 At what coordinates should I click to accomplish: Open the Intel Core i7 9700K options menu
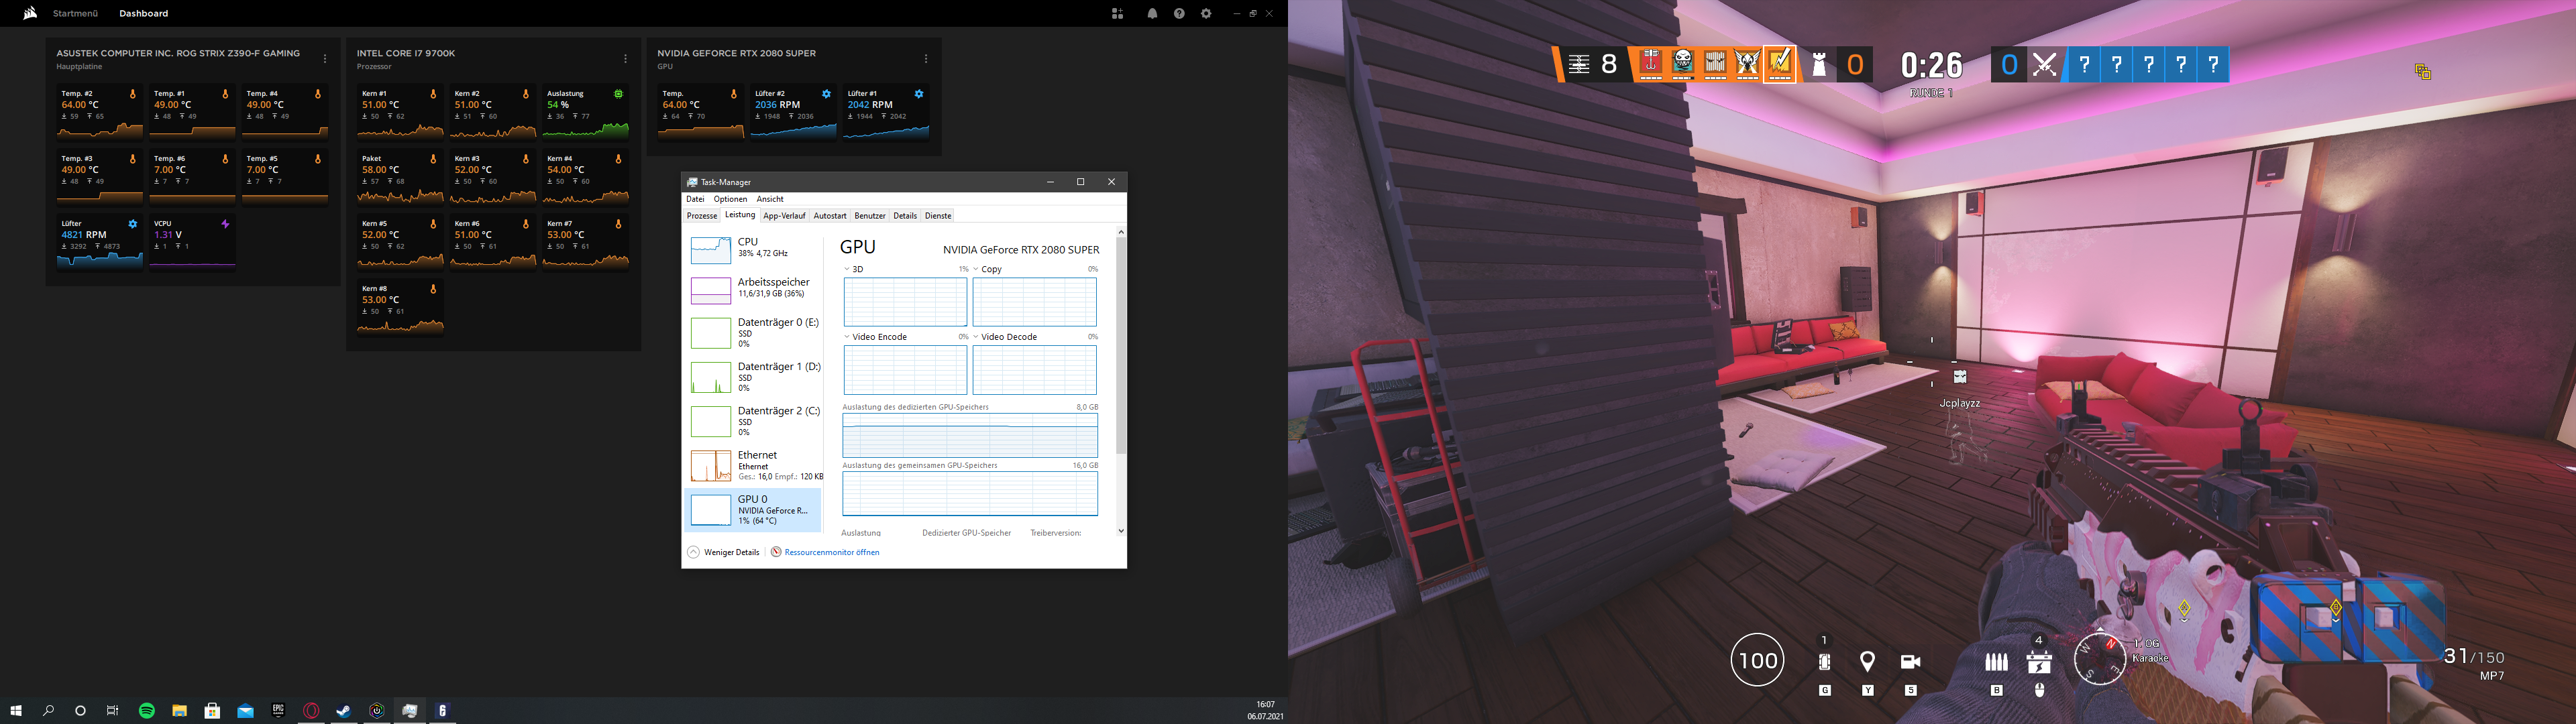625,59
